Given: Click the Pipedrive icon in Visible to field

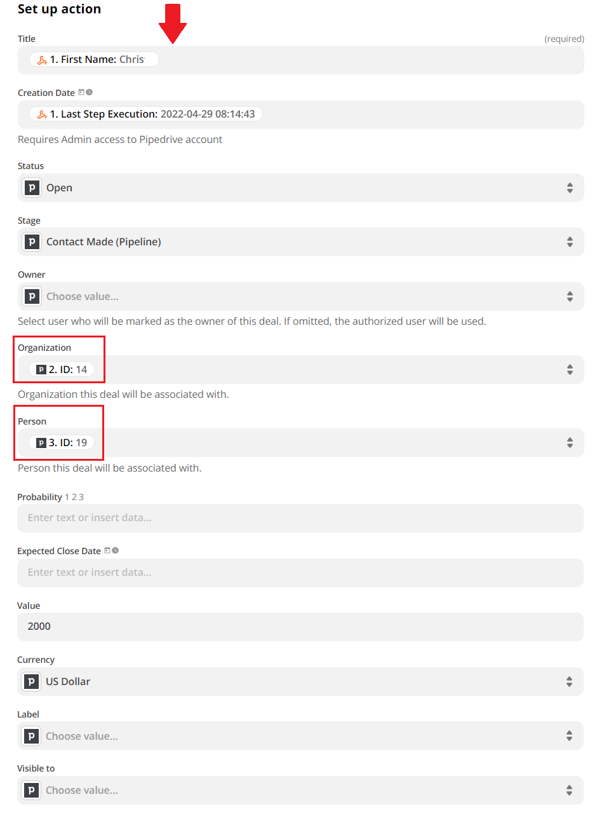Looking at the screenshot, I should coord(31,790).
